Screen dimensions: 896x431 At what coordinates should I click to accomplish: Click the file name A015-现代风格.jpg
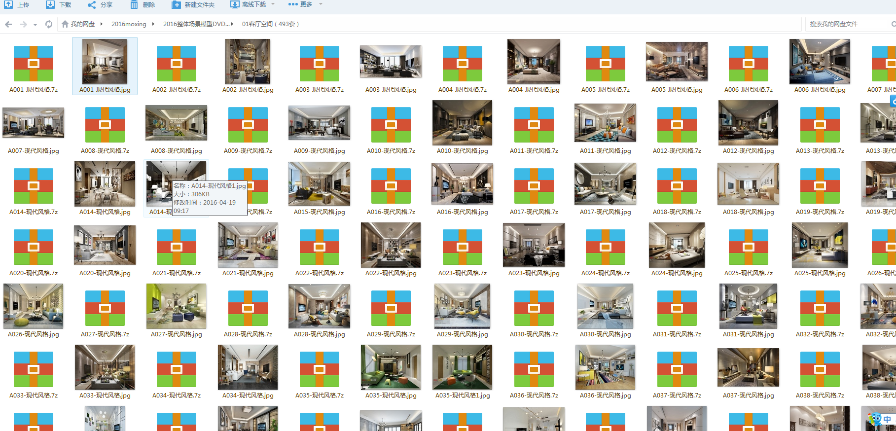tap(320, 212)
